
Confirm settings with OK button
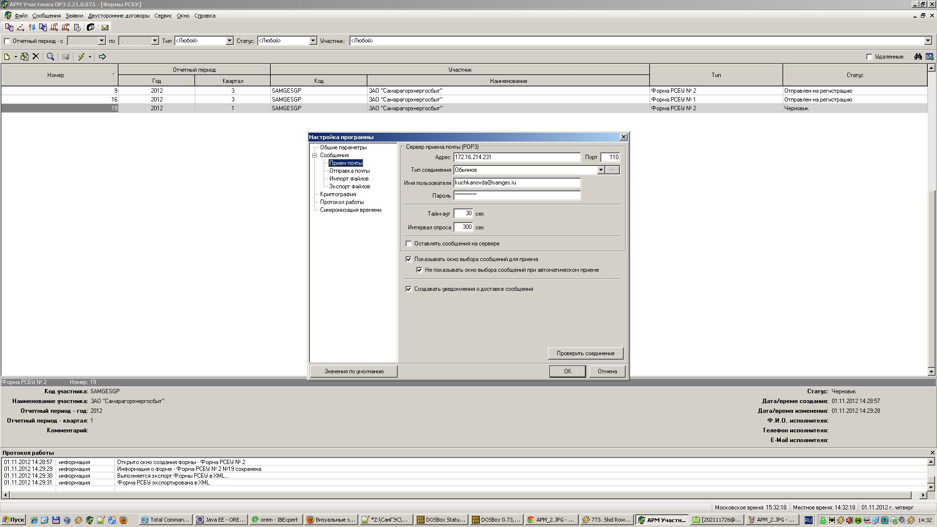pos(568,371)
